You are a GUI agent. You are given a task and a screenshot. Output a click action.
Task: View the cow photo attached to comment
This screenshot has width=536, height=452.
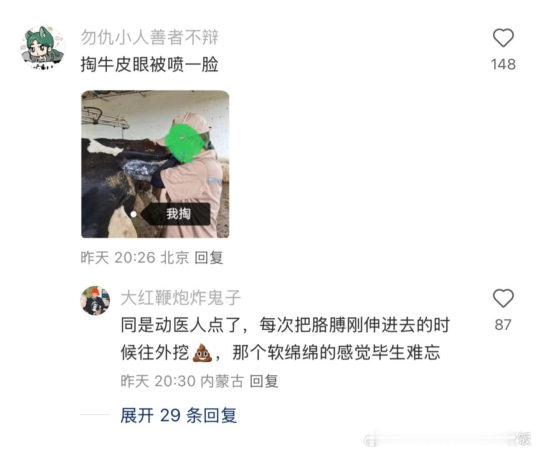155,164
